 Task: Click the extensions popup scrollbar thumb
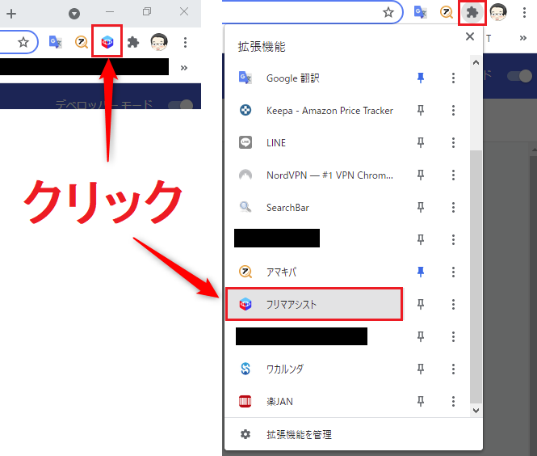(476, 277)
